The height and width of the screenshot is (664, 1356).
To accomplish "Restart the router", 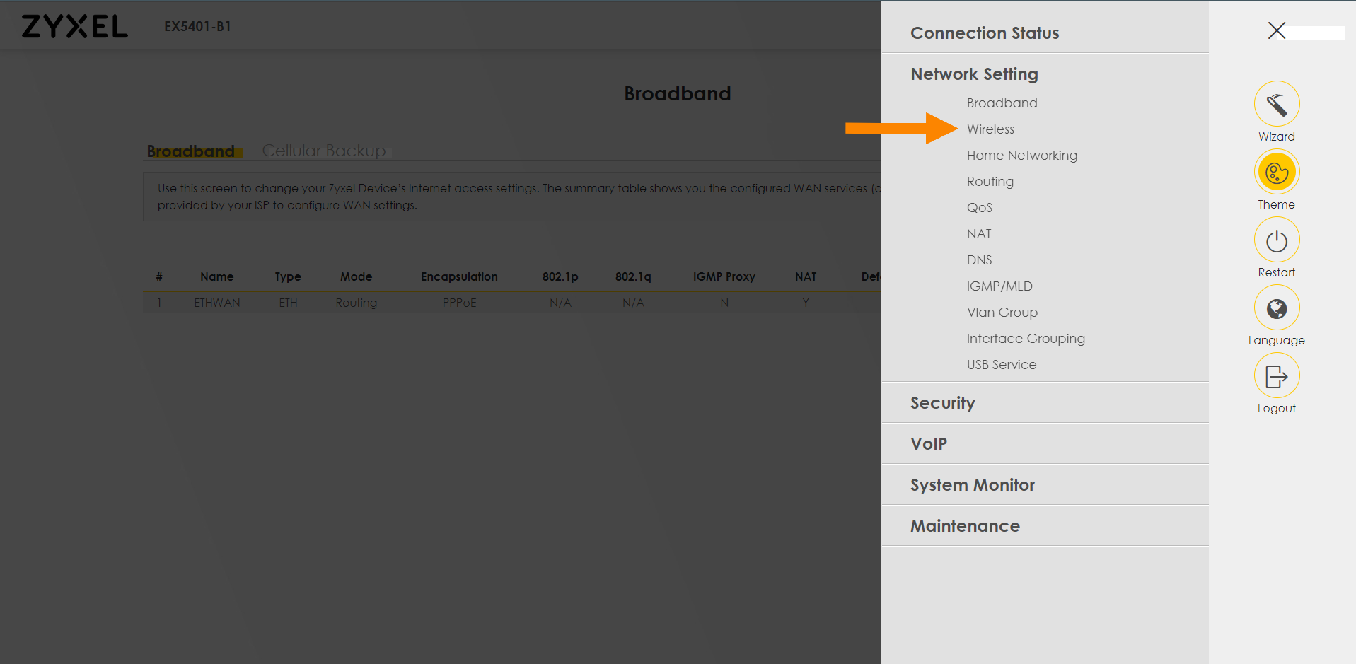I will pyautogui.click(x=1276, y=240).
